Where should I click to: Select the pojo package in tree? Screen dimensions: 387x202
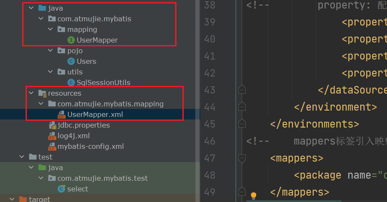point(75,51)
